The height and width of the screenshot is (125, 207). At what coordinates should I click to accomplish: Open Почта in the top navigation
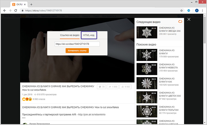tap(17, 16)
